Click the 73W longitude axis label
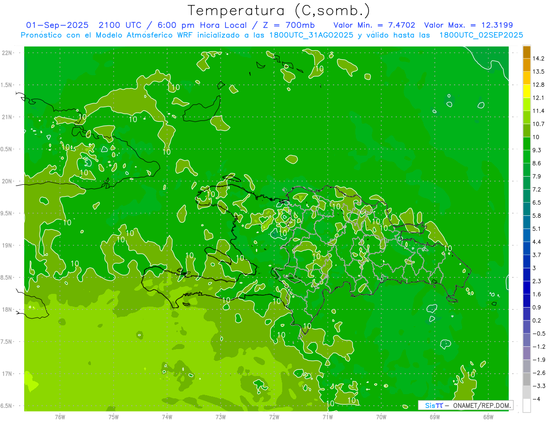 (x=221, y=417)
